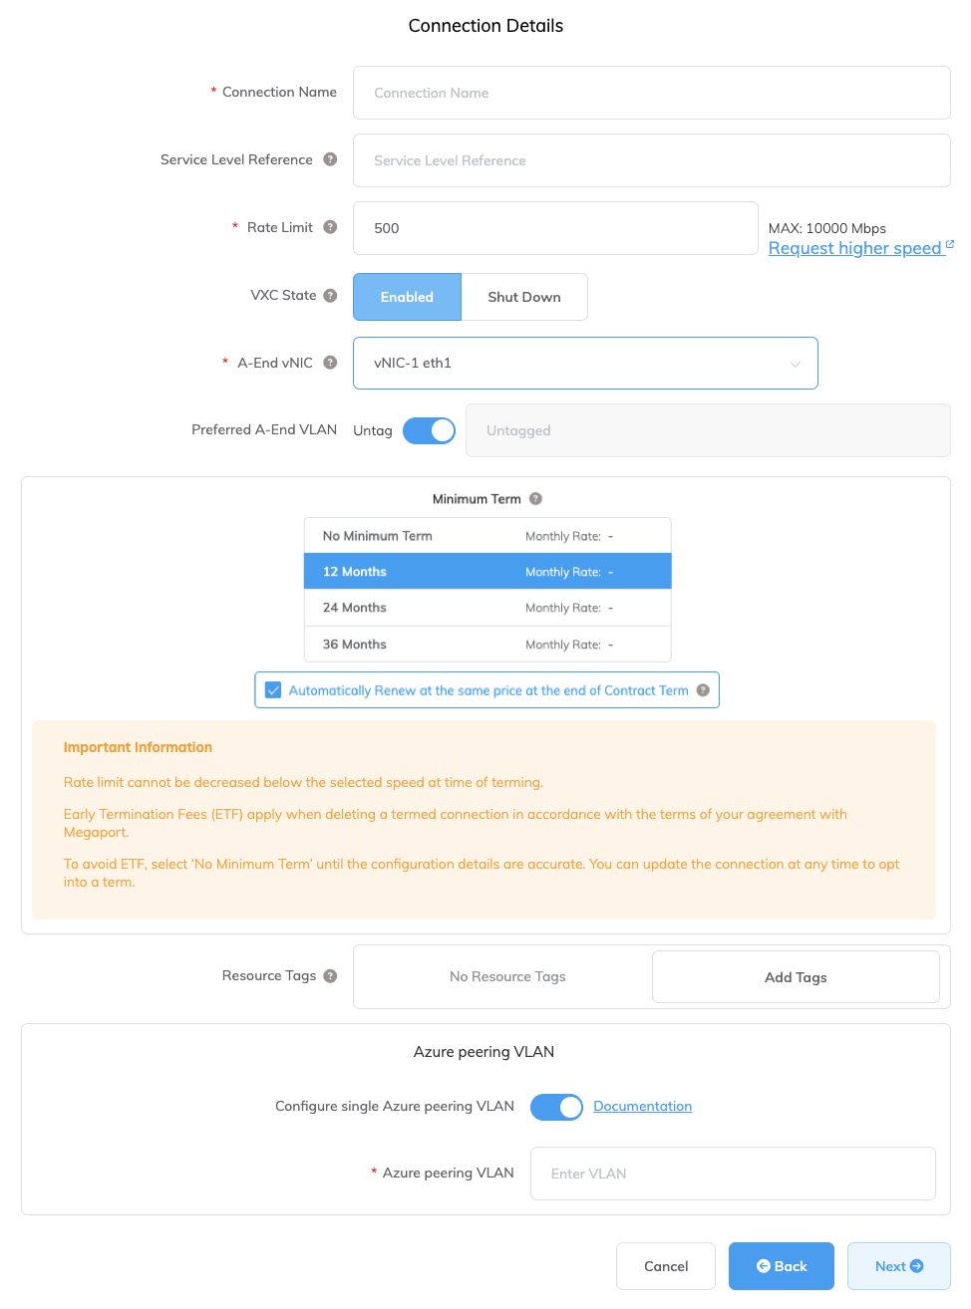Select the Enabled state tab

coord(407,296)
